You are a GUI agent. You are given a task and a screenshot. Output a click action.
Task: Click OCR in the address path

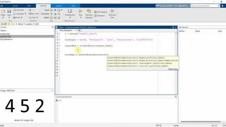(37, 24)
